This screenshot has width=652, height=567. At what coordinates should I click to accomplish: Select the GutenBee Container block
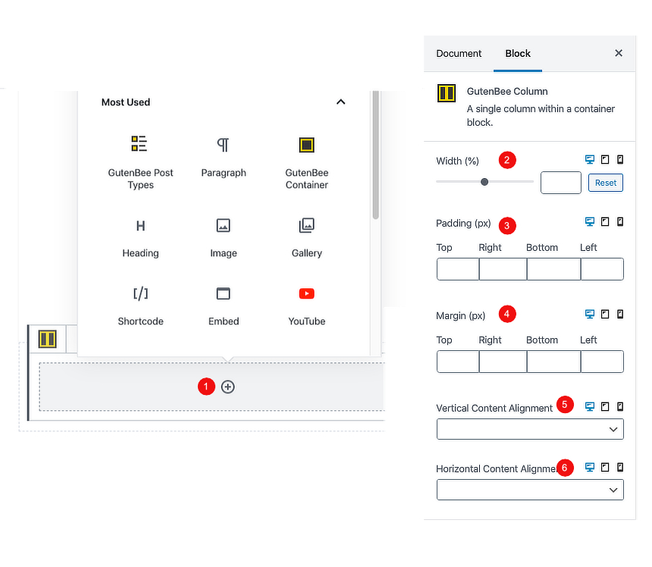(x=306, y=155)
